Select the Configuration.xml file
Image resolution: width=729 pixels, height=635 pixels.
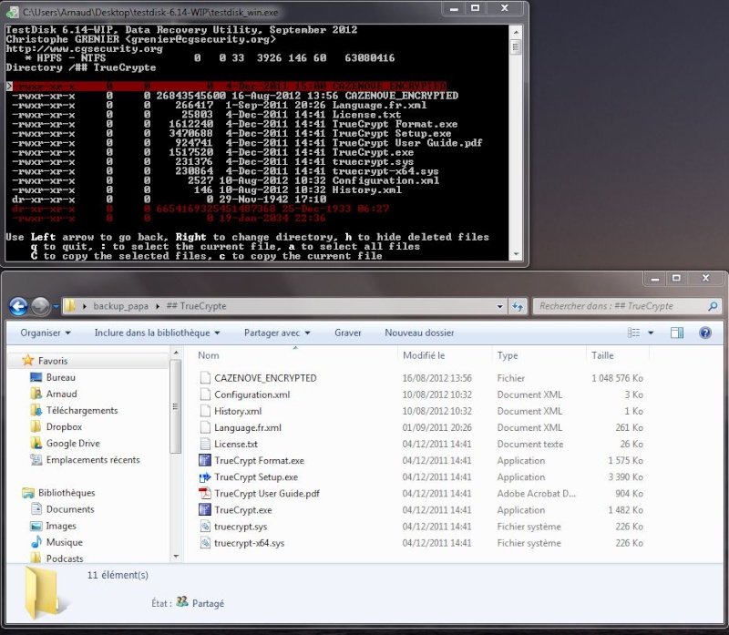pos(252,394)
